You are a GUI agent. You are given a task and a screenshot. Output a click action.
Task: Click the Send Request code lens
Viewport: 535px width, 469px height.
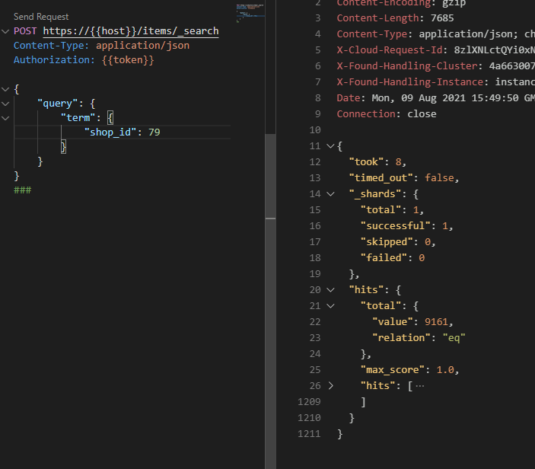(x=41, y=17)
